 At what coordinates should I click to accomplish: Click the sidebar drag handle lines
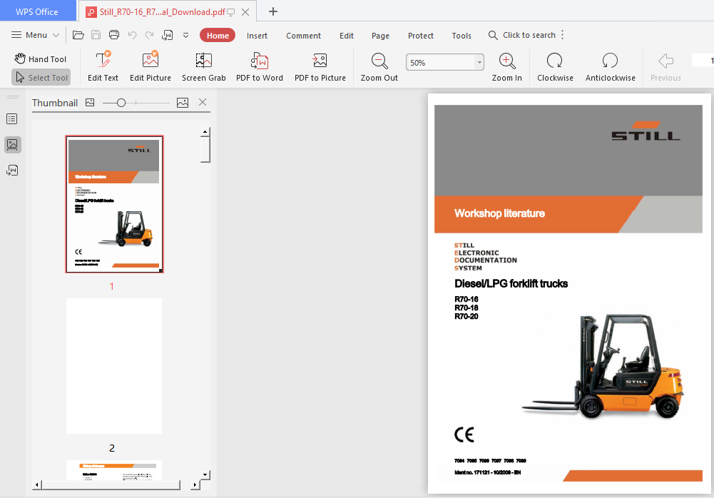(x=13, y=97)
